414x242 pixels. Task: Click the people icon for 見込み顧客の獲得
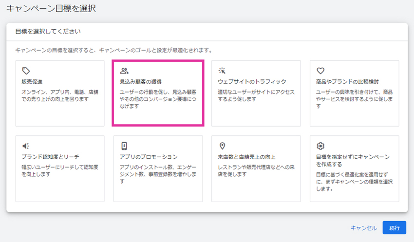(124, 71)
